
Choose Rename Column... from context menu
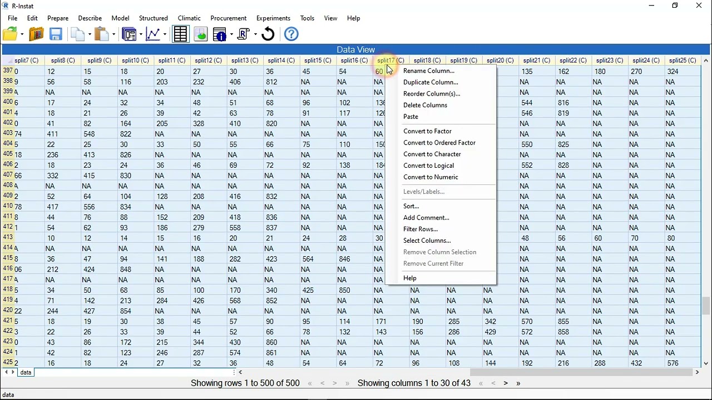[428, 71]
